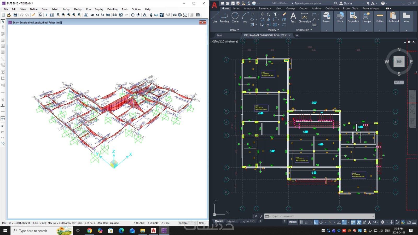Select the Arc draw tool
The width and height of the screenshot is (418, 235).
(x=245, y=17)
